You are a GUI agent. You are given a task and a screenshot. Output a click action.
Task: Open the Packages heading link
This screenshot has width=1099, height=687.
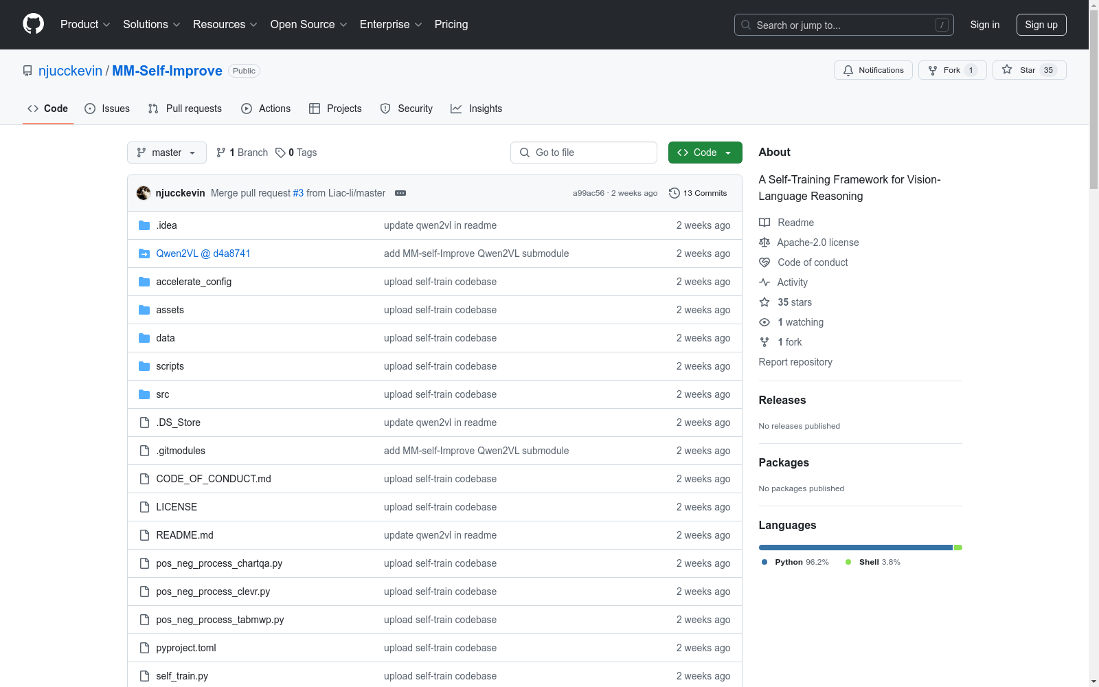tap(784, 462)
